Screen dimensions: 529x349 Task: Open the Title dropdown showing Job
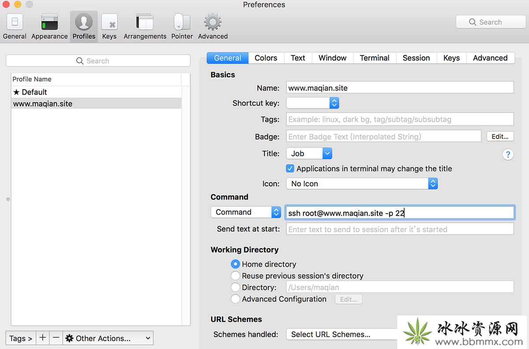click(x=309, y=153)
